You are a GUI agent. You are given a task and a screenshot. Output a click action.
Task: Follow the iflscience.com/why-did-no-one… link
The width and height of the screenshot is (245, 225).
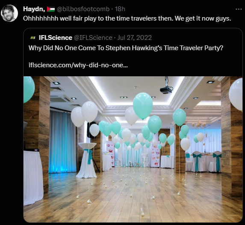[78, 65]
